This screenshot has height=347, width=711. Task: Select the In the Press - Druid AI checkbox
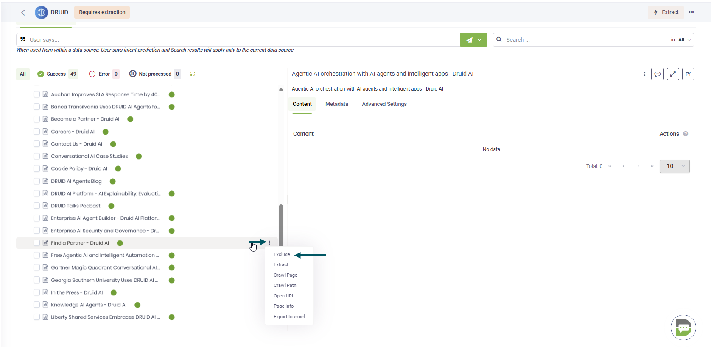tap(36, 292)
